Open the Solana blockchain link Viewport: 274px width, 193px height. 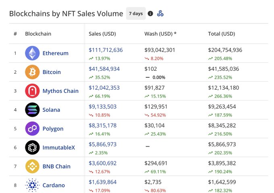click(x=51, y=110)
